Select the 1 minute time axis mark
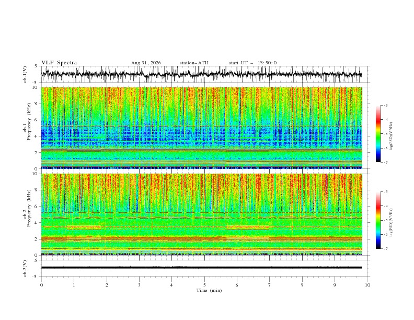The image size is (414, 320). pyautogui.click(x=74, y=285)
